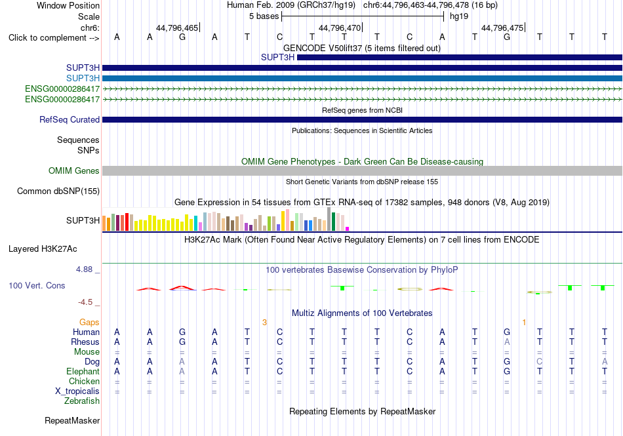Click the 'Click to complement' label
The height and width of the screenshot is (436, 623).
(x=54, y=38)
